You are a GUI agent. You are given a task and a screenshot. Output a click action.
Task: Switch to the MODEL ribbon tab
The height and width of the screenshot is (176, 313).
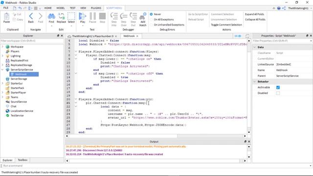coord(61,8)
